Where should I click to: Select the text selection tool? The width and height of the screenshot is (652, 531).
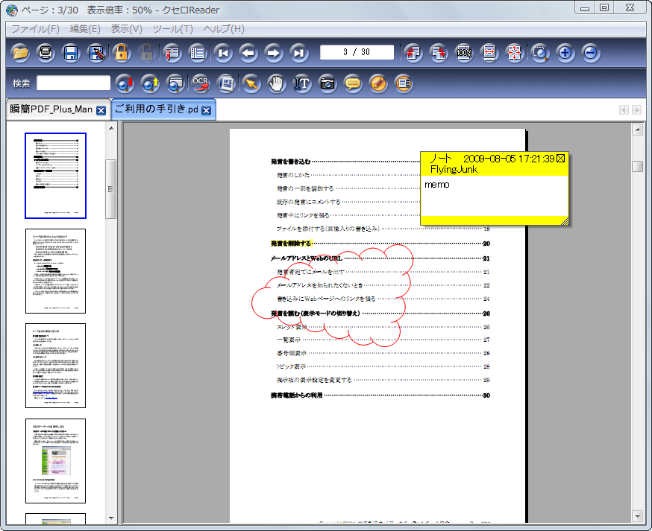(302, 83)
